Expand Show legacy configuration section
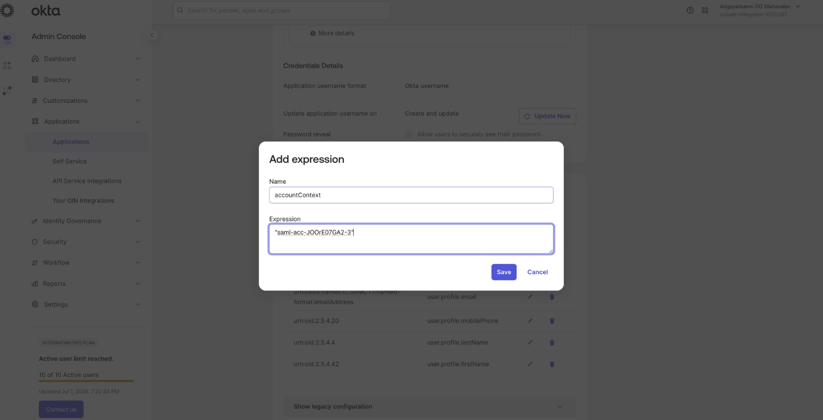This screenshot has width=823, height=420. tap(430, 407)
